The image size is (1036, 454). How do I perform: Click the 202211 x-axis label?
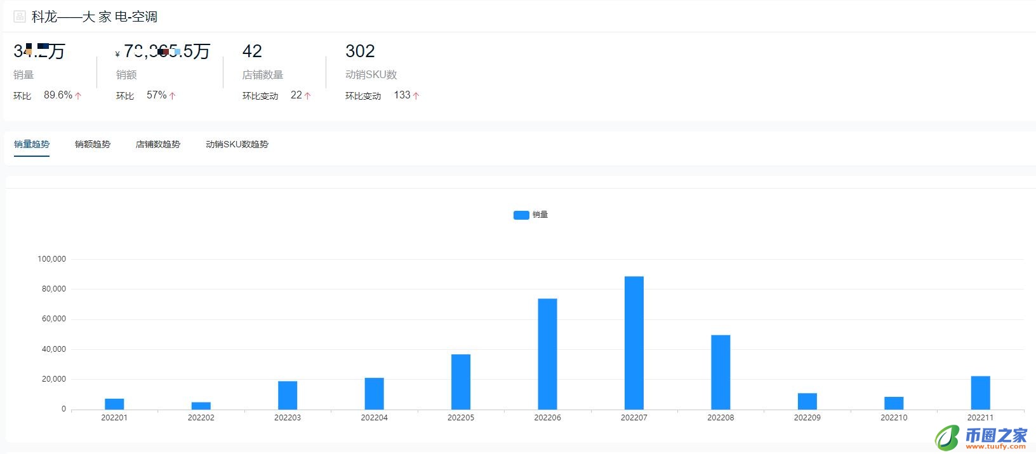(x=980, y=418)
